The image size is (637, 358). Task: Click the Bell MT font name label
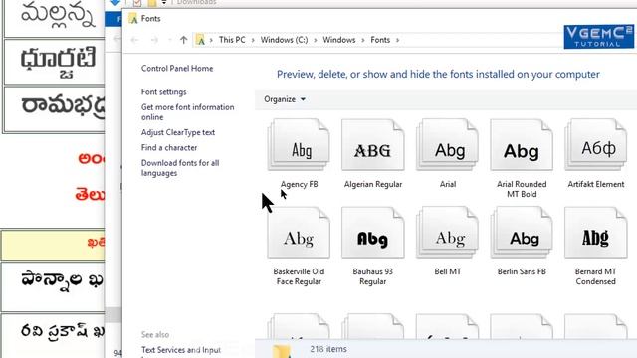coord(447,271)
